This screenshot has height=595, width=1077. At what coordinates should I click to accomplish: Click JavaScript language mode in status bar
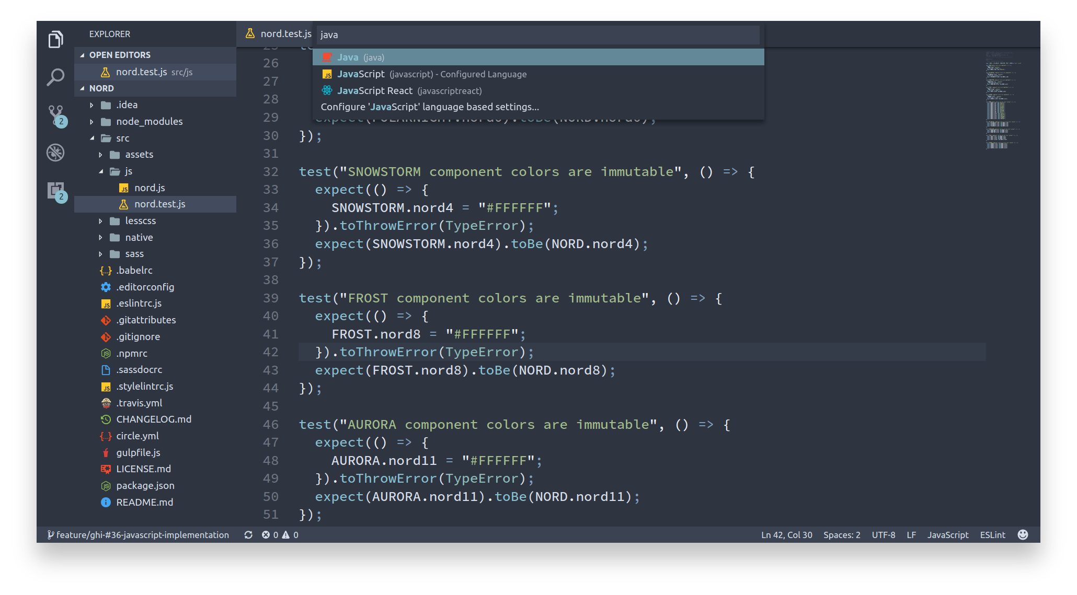[948, 534]
